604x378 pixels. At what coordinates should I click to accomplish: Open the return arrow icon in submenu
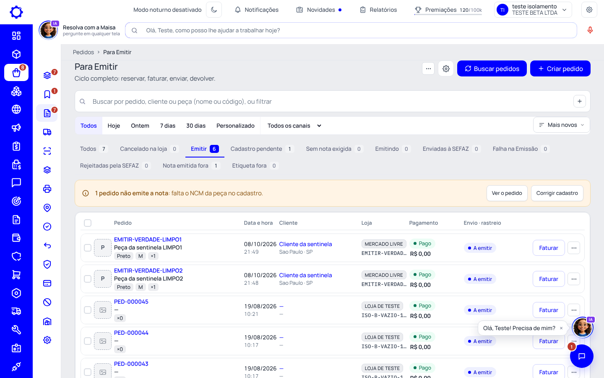[x=47, y=246]
